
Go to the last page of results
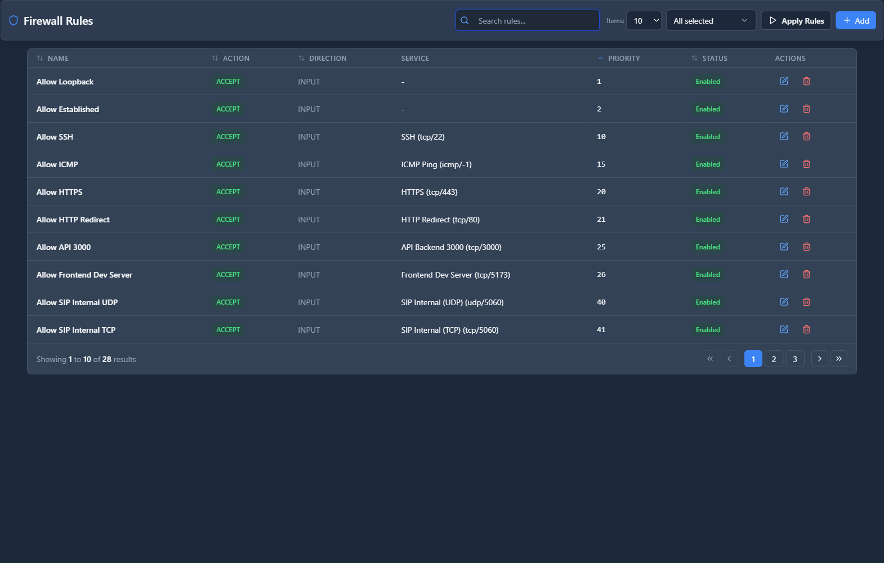tap(838, 359)
